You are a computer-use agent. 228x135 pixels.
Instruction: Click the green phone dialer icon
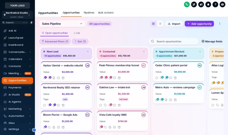(x=187, y=5)
